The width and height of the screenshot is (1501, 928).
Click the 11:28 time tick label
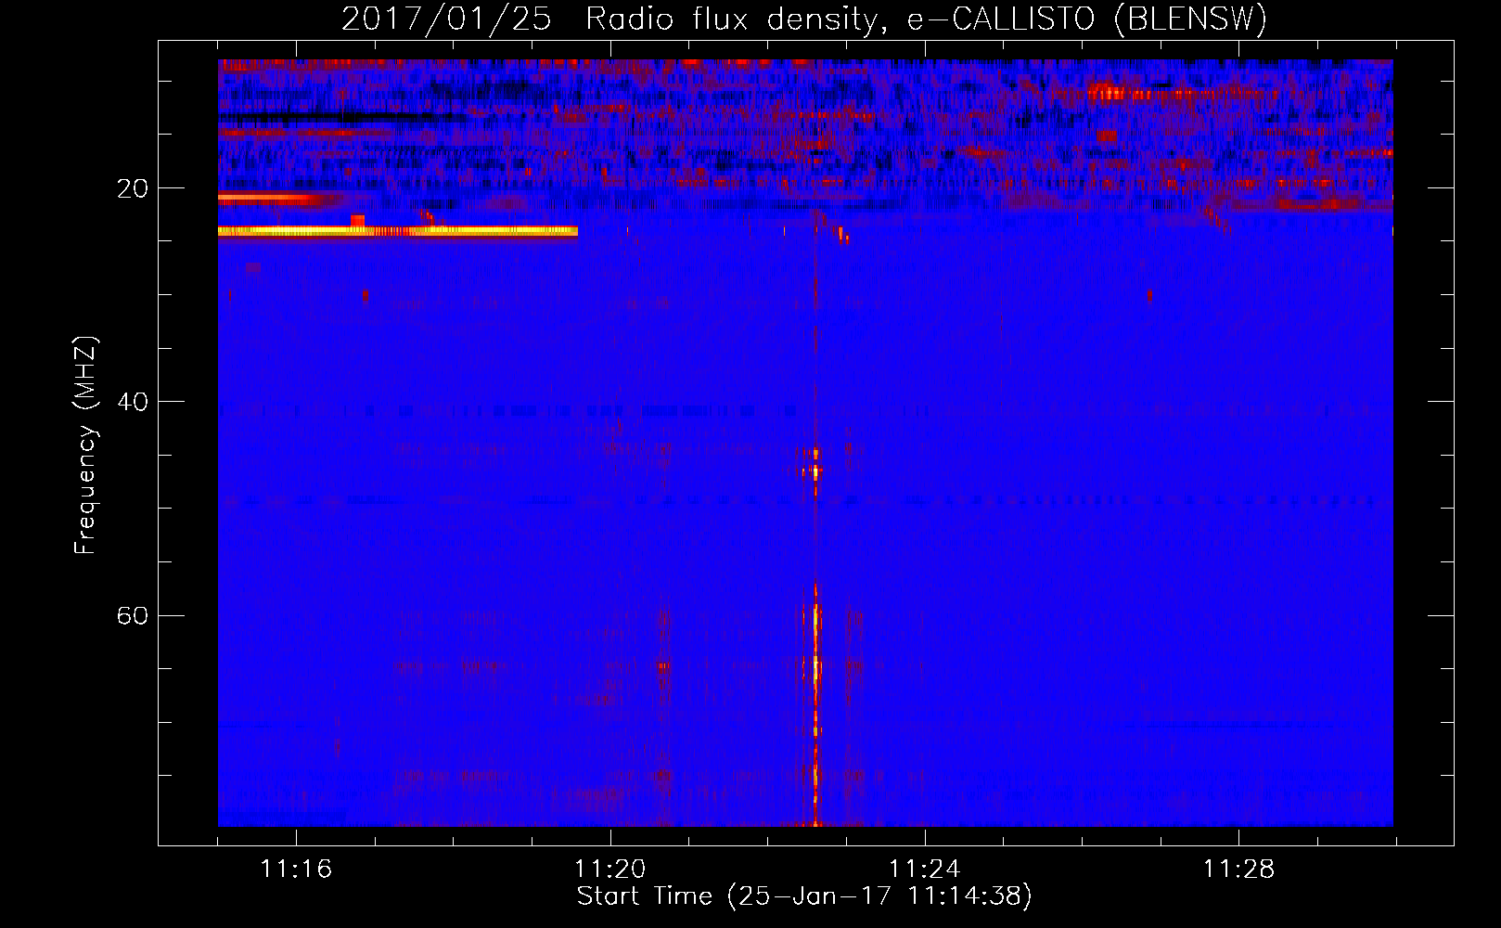(x=1239, y=870)
